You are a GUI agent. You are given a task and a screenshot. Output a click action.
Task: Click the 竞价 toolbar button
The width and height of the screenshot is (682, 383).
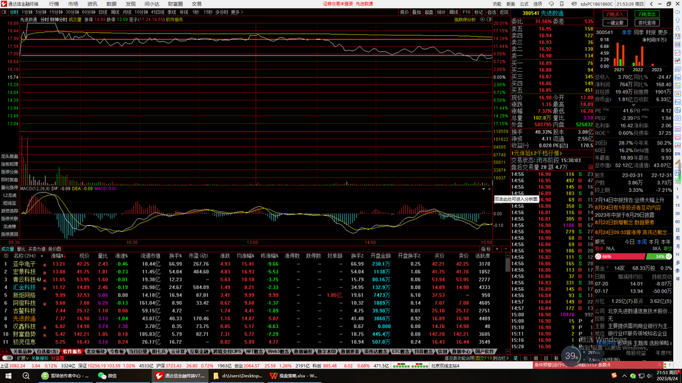[x=405, y=12]
